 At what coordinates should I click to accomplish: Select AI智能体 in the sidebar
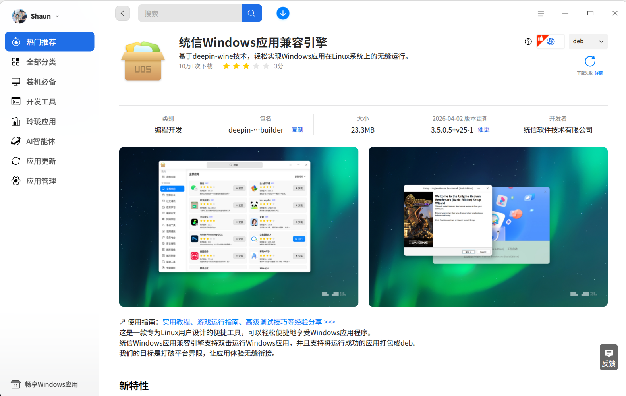(x=50, y=141)
